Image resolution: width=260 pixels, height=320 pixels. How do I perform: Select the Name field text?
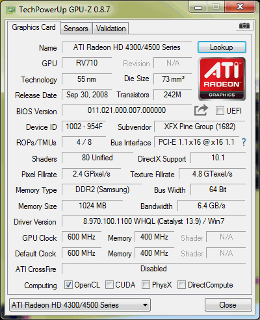[127, 47]
